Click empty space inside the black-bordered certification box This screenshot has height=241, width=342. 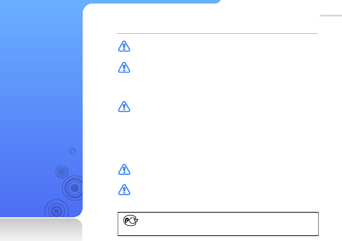(227, 224)
